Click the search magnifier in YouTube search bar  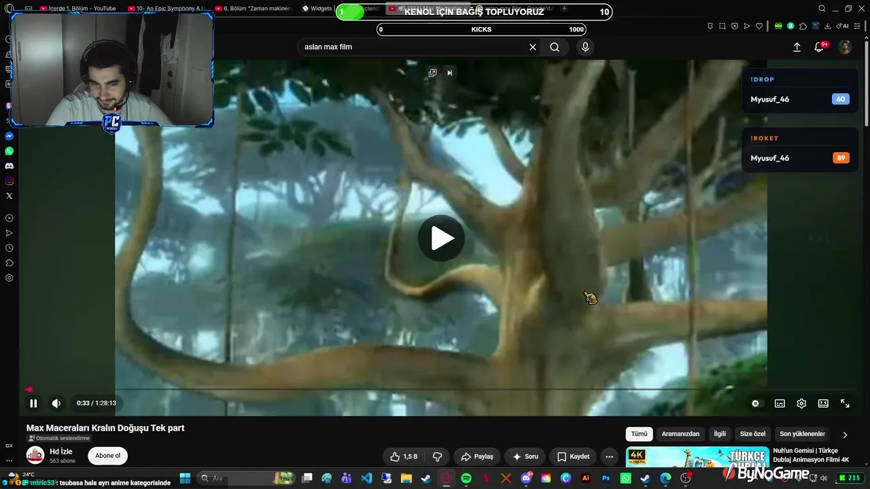tap(555, 47)
